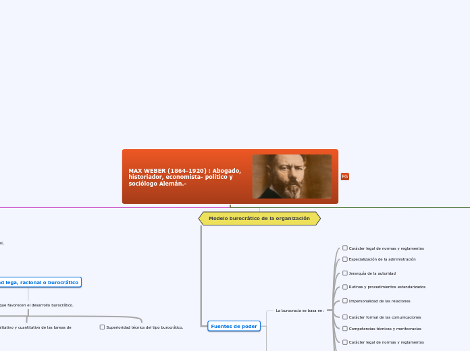Select the Carácter formal de las comunicaciones label

click(385, 317)
